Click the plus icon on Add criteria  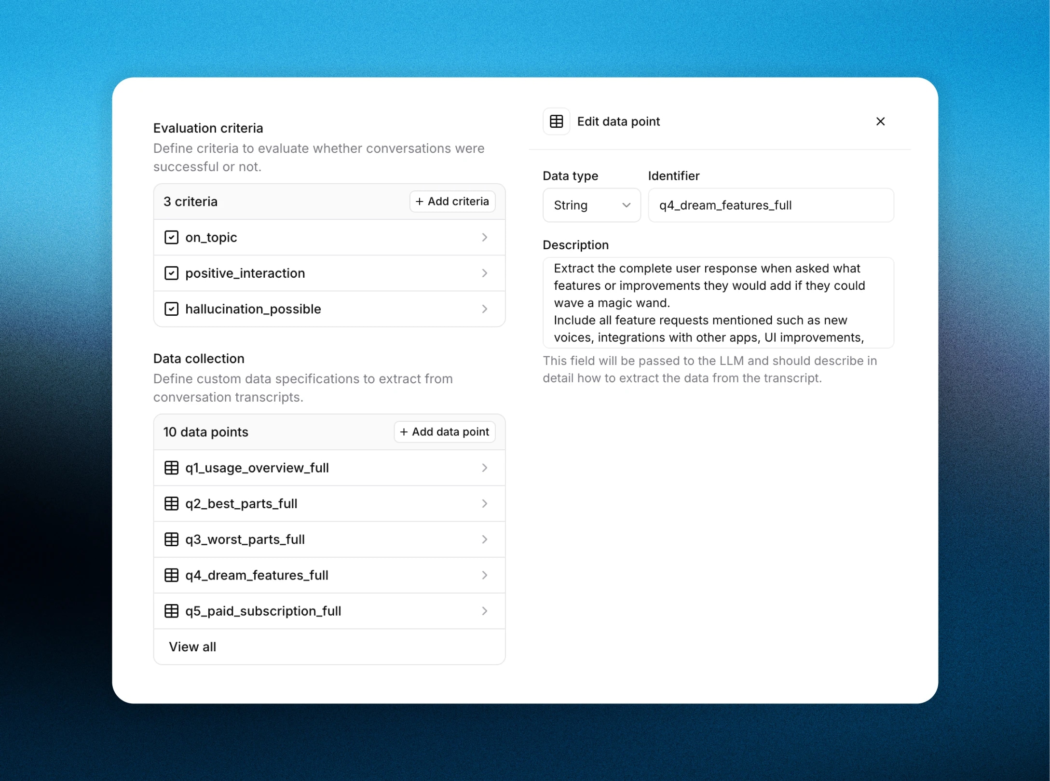click(x=419, y=201)
